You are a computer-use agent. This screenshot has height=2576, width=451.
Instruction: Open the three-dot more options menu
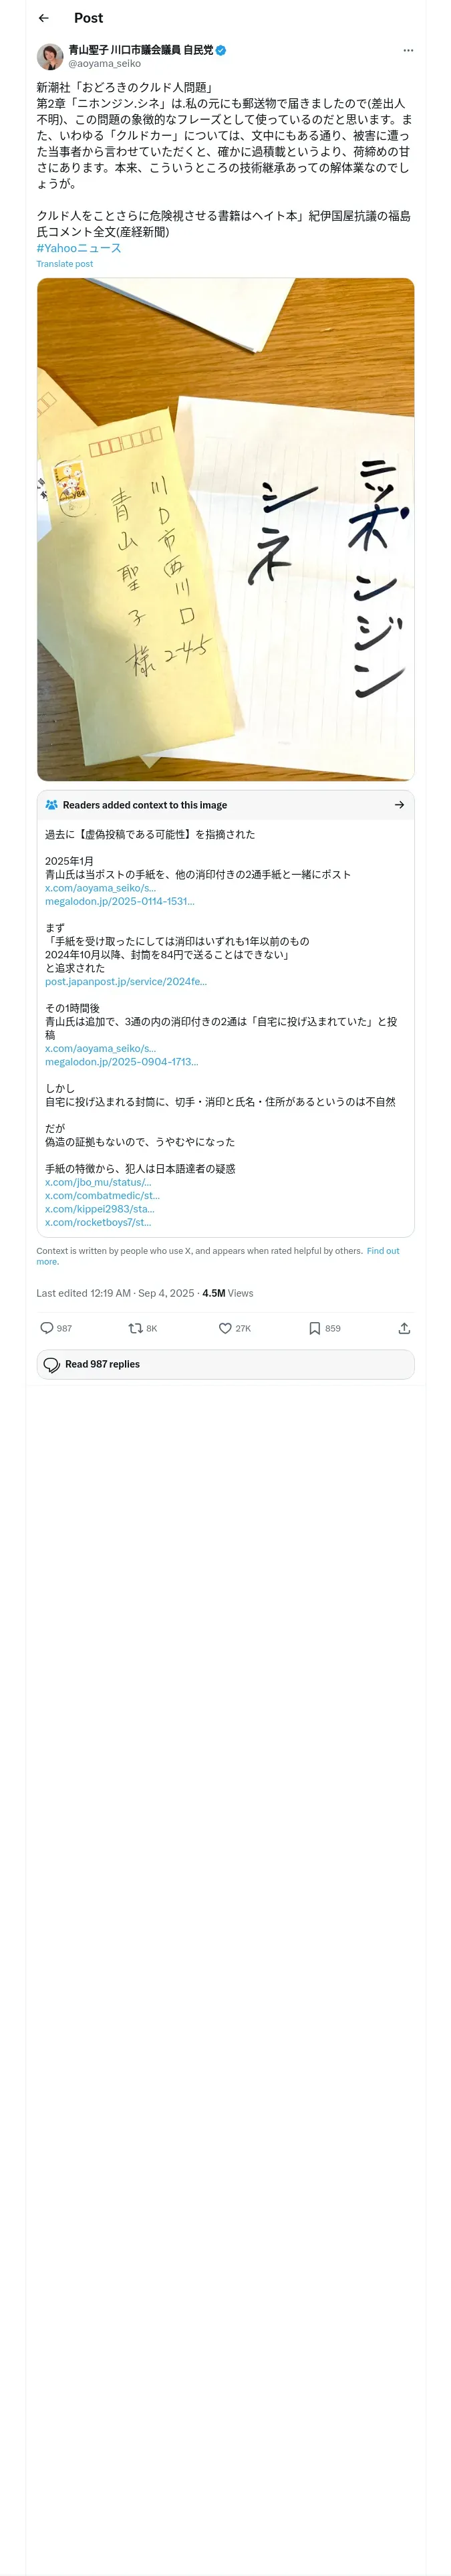point(408,50)
